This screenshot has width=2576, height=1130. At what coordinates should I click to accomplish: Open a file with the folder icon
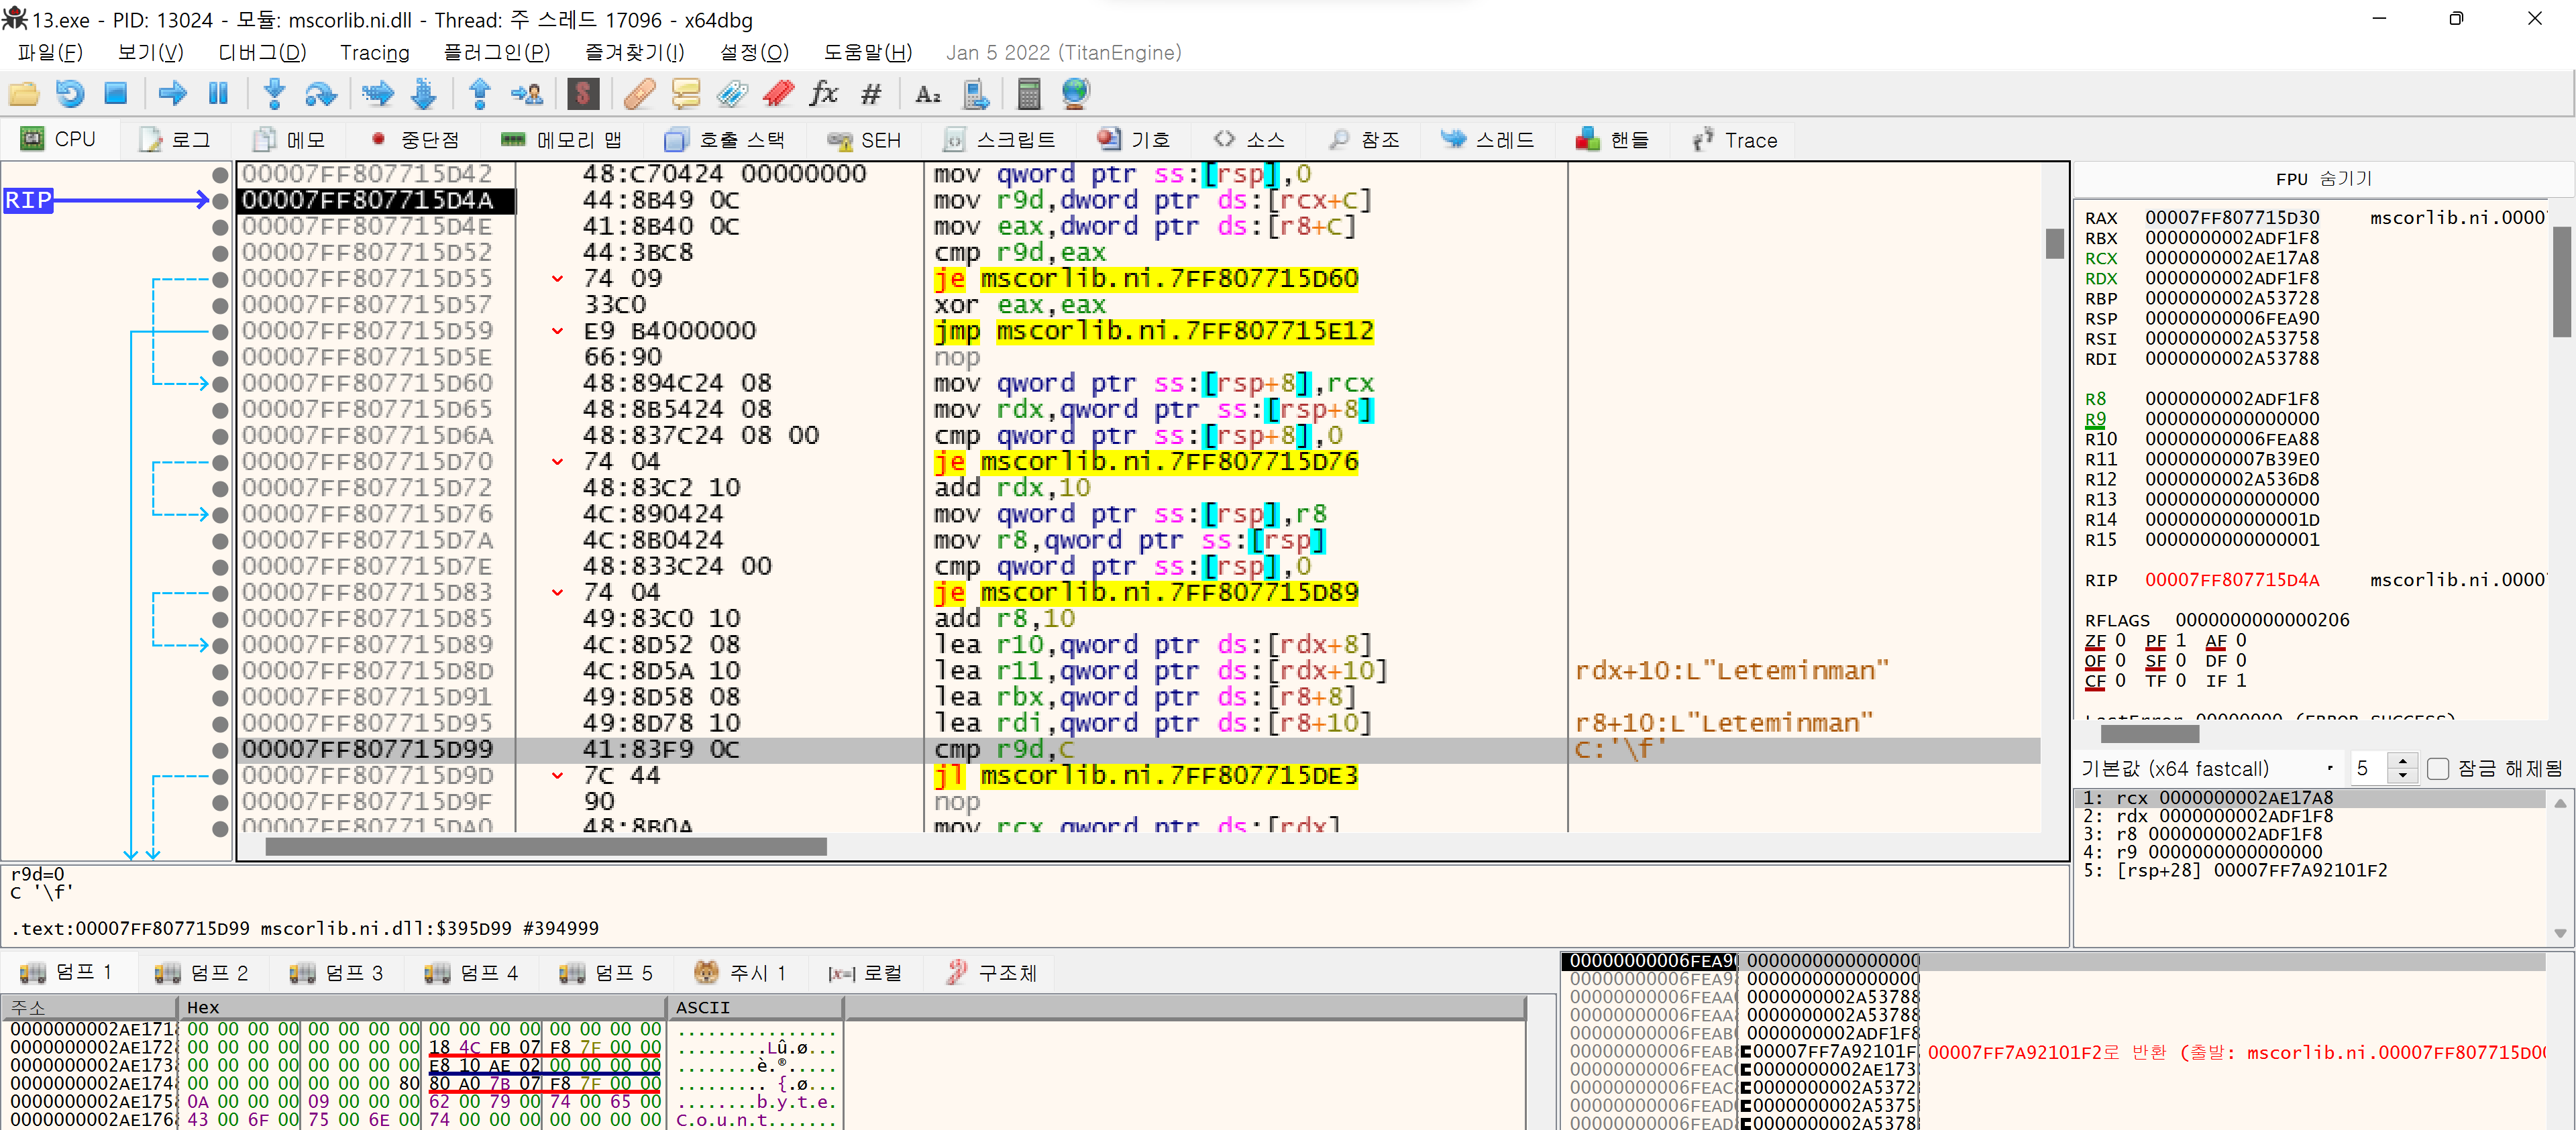23,94
